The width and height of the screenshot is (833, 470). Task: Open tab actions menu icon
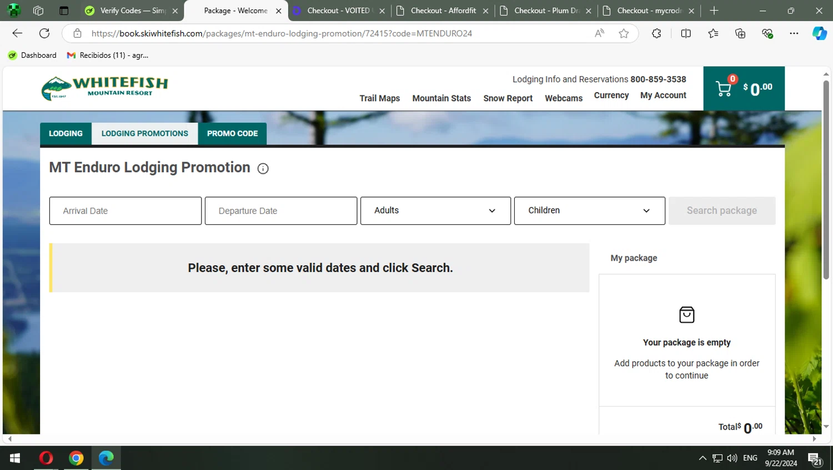64,11
